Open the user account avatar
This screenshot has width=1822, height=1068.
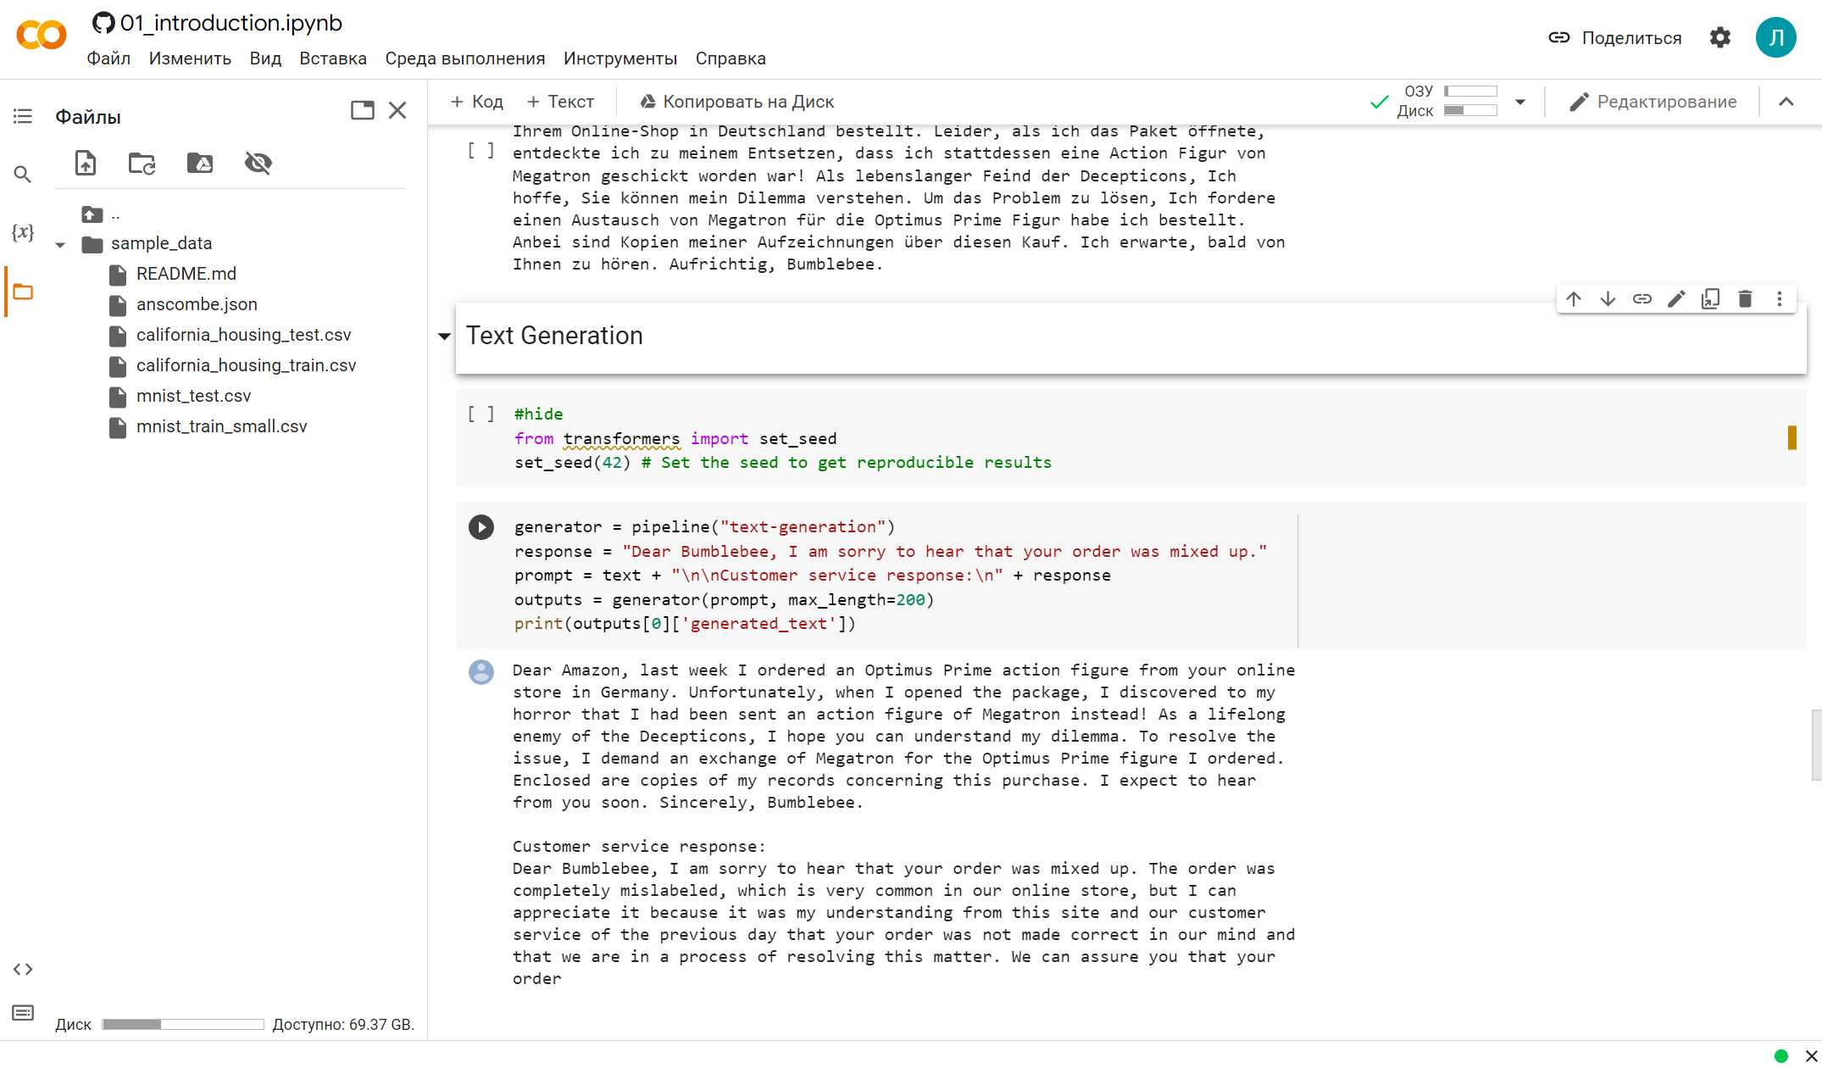pos(1776,38)
